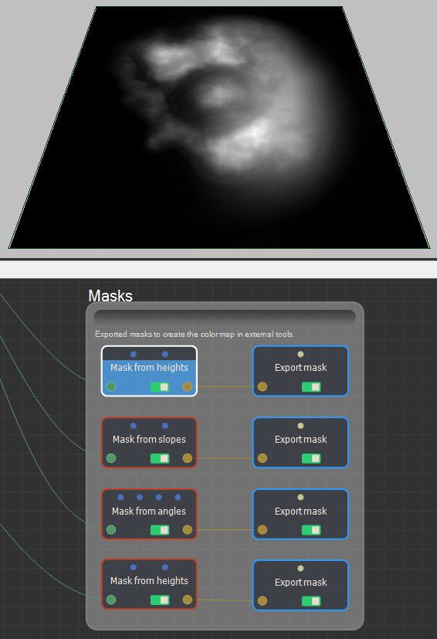
Task: Click the last blue parameter dot on Mask from angles
Action: pos(178,497)
